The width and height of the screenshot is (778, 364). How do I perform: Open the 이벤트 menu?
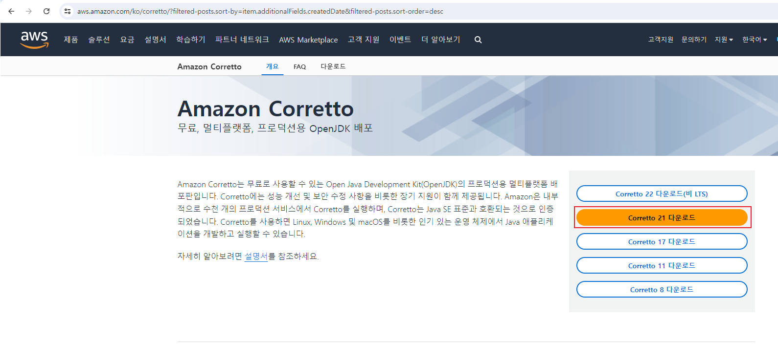point(400,40)
